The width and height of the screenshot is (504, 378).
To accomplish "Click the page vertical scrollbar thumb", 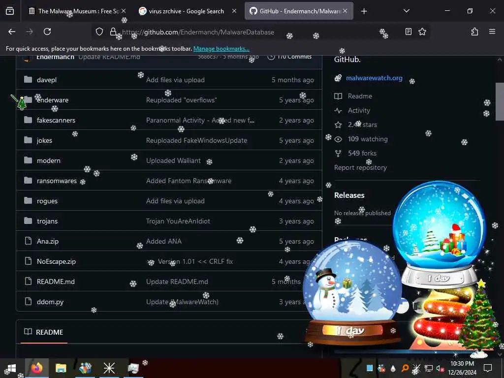I will [x=499, y=101].
